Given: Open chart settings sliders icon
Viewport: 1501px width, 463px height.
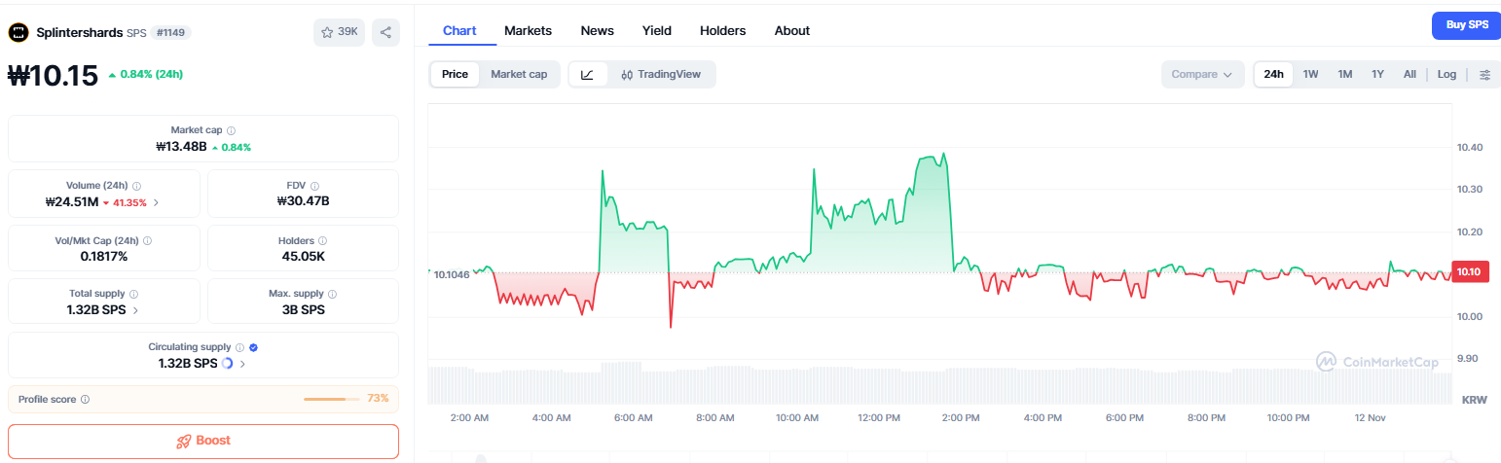Looking at the screenshot, I should [1484, 74].
